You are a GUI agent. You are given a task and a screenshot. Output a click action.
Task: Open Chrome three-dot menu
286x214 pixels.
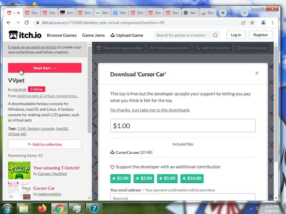[272, 23]
